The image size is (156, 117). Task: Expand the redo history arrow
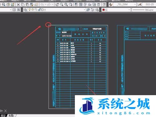tap(52, 4)
